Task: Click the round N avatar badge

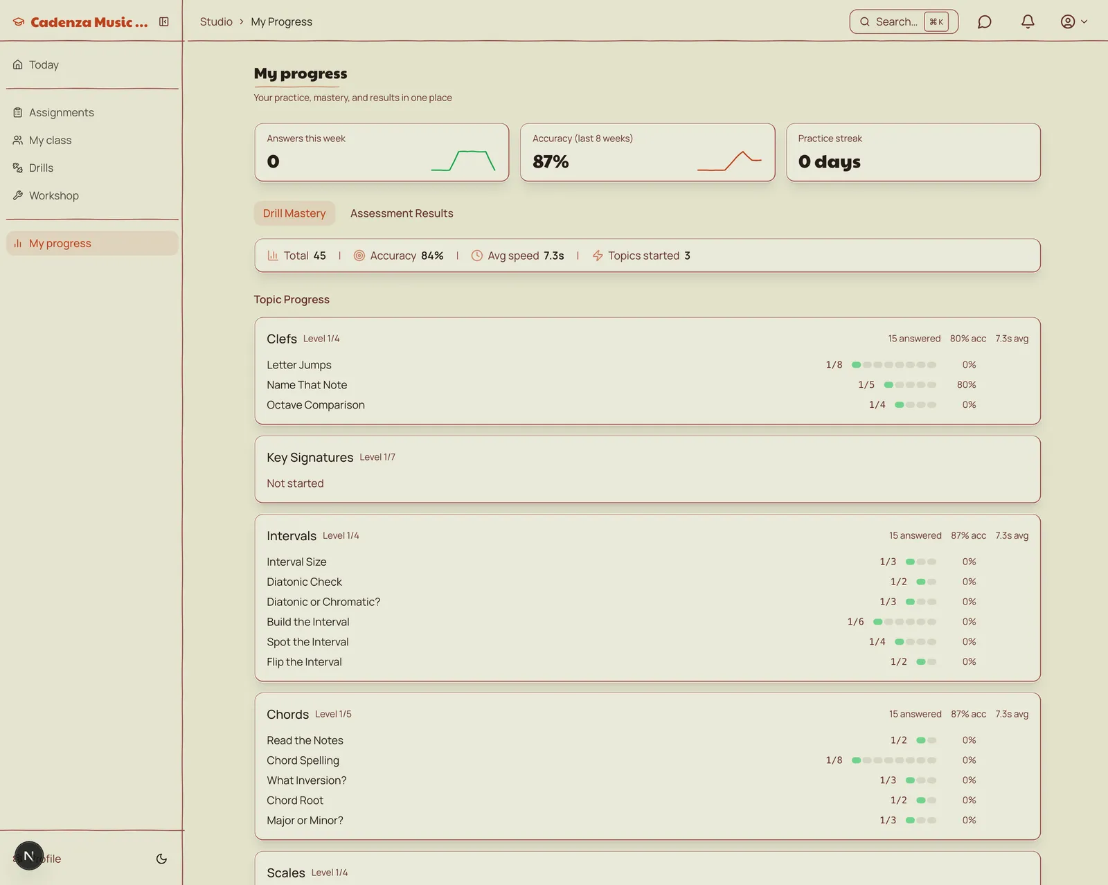Action: click(29, 856)
